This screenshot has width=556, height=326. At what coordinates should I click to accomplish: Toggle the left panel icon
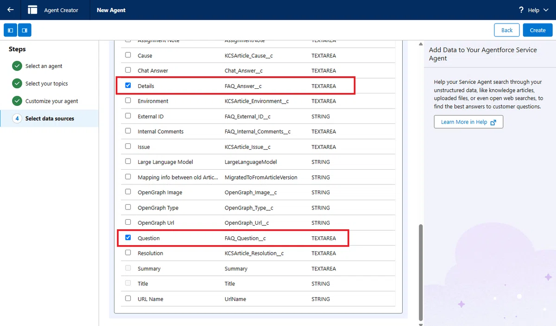11,30
